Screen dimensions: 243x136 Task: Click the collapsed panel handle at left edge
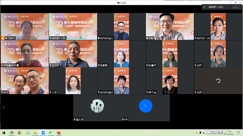4,108
